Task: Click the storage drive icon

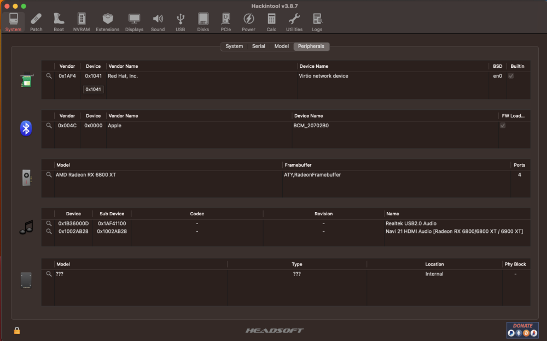Action: (26, 280)
